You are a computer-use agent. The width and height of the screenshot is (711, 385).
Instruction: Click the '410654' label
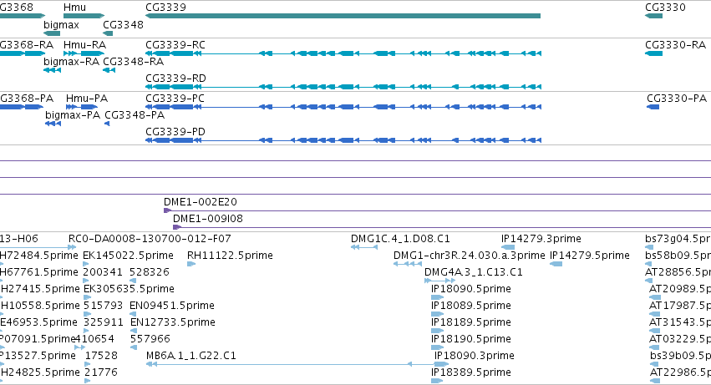(x=94, y=339)
